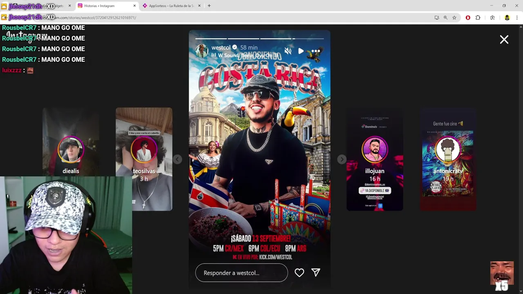523x294 pixels.
Task: Click the '58 min' story timestamp
Action: (249, 47)
